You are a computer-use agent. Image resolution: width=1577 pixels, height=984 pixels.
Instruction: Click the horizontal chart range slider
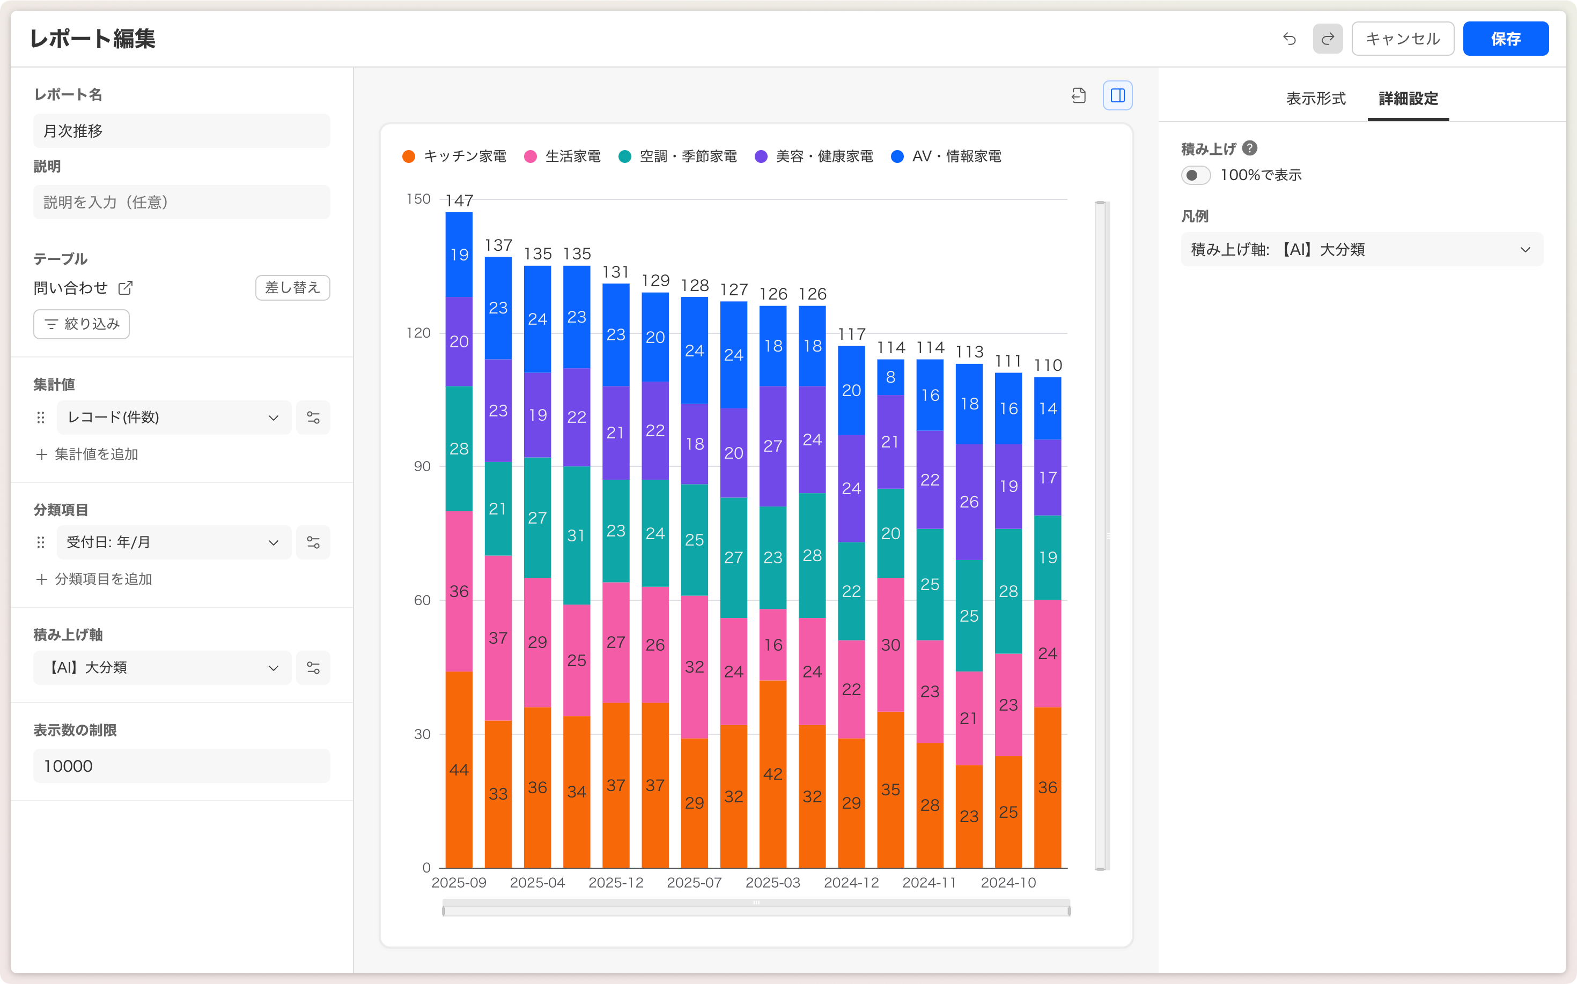coord(756,908)
